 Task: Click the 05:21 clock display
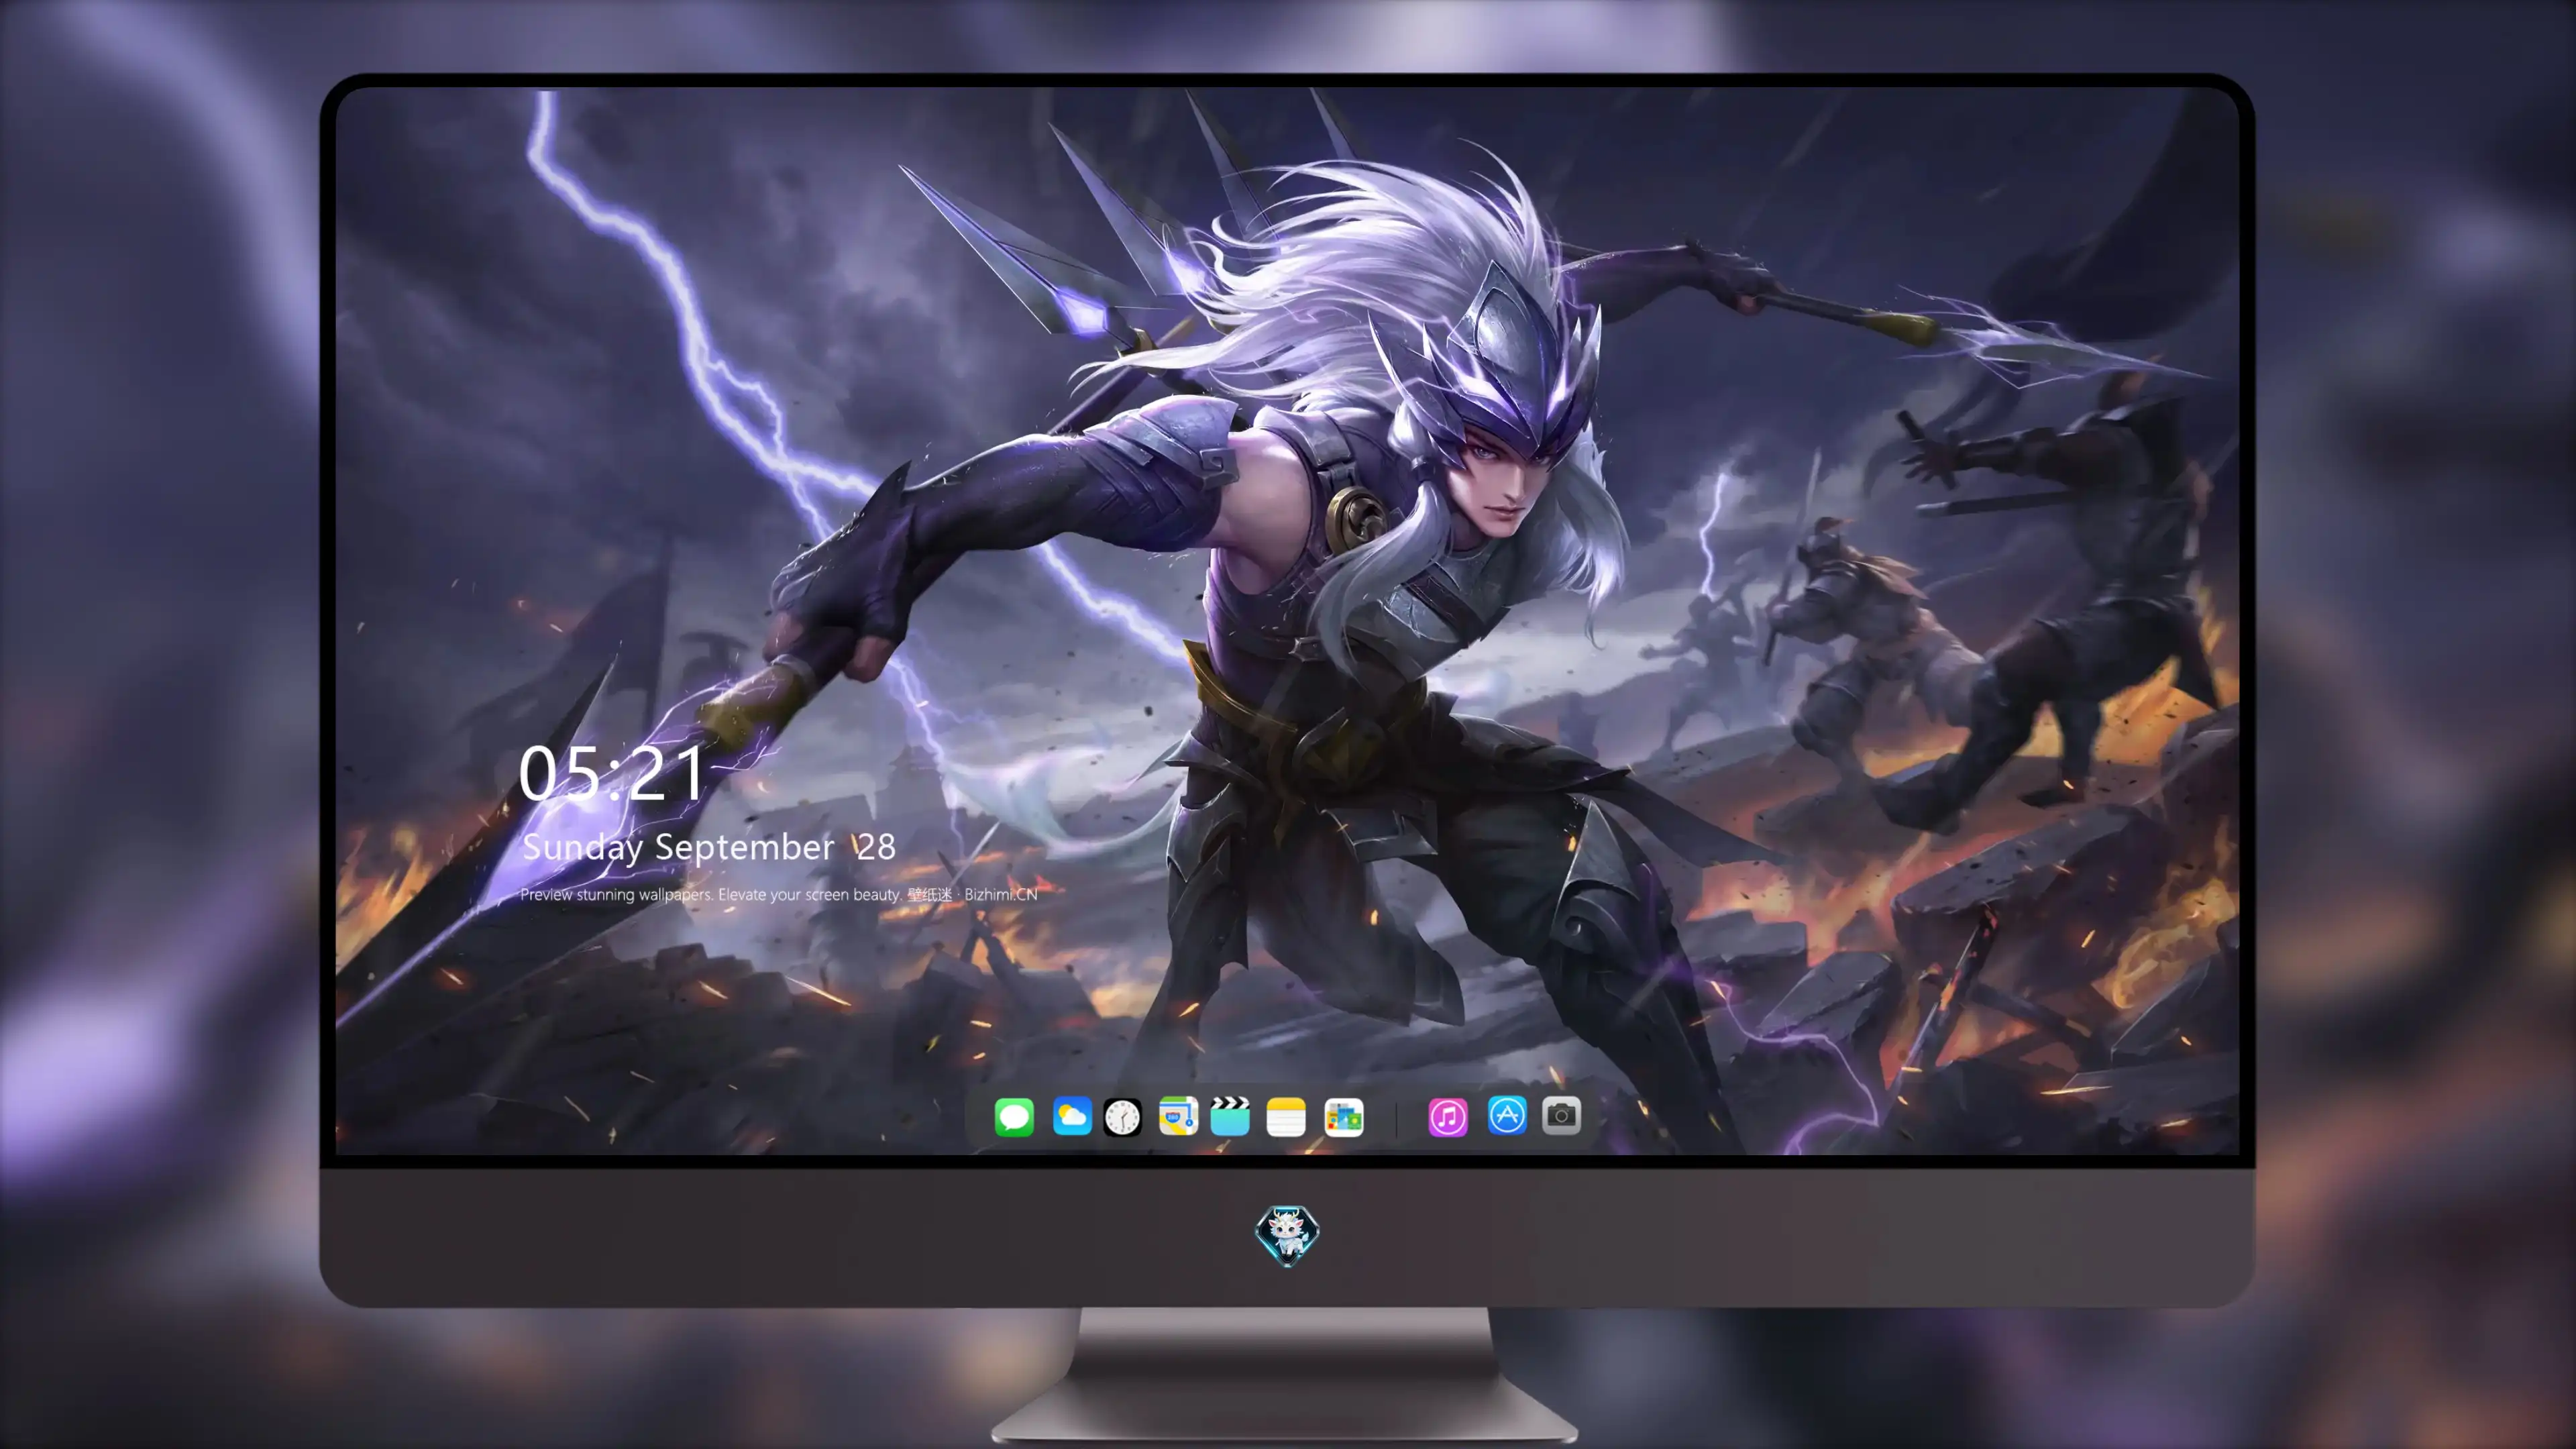click(612, 773)
